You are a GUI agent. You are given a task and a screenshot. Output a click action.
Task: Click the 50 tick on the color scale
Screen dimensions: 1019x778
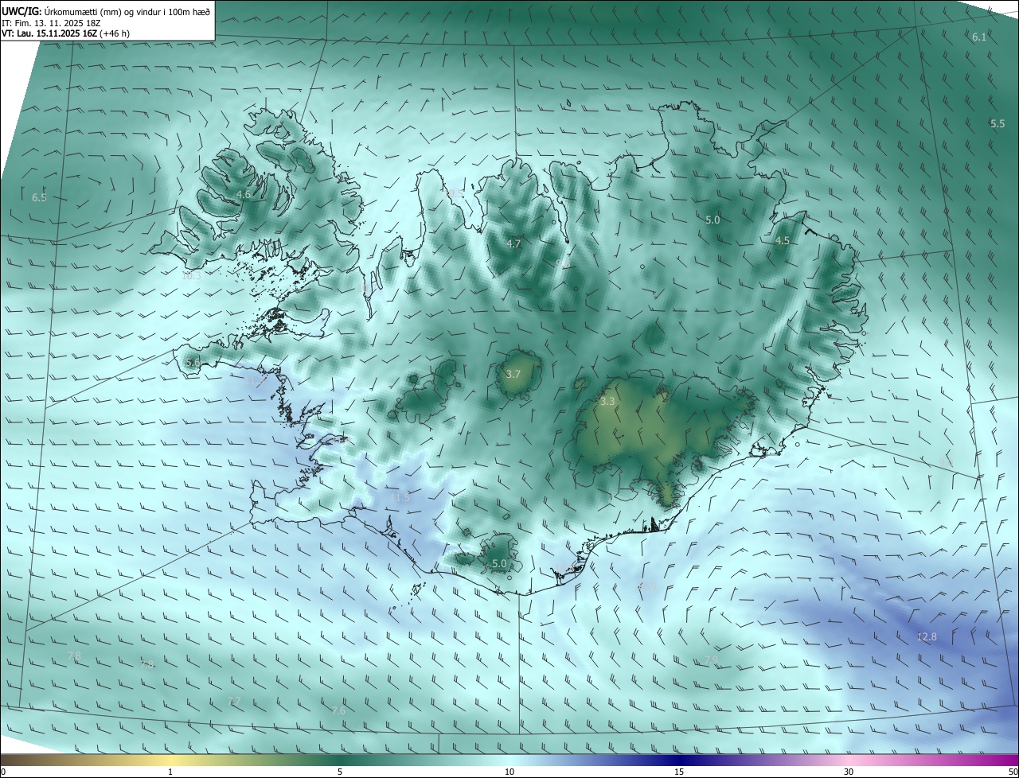click(1013, 772)
